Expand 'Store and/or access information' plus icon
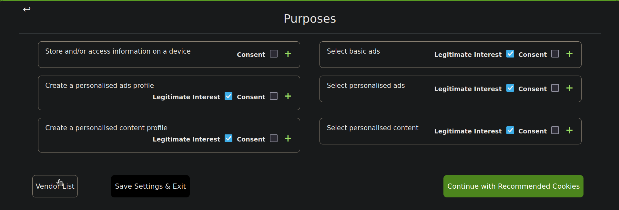 pyautogui.click(x=288, y=54)
